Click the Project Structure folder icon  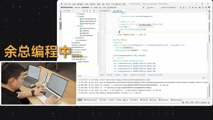click(x=200, y=7)
